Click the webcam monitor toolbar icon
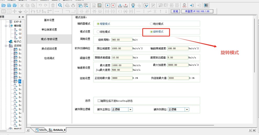 [133, 5]
